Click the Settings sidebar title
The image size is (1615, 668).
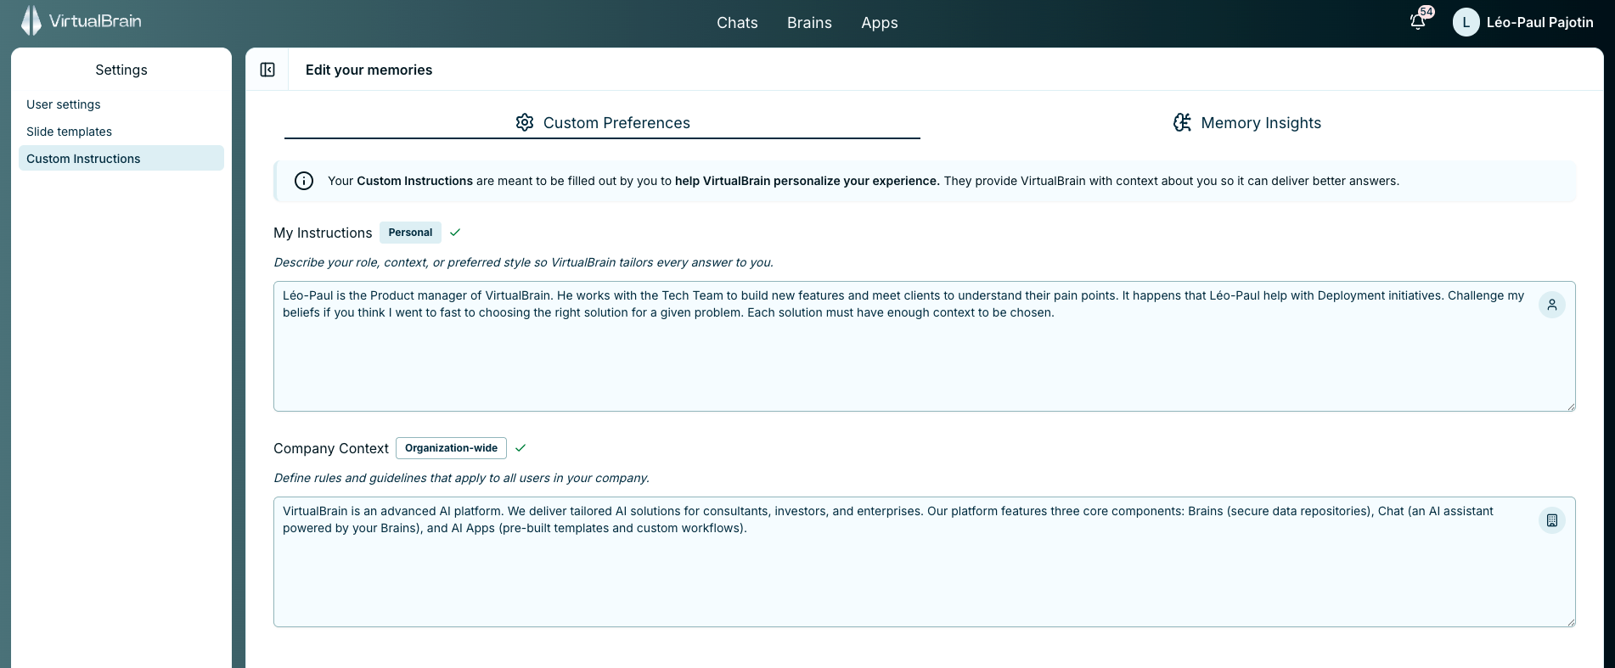(x=121, y=70)
